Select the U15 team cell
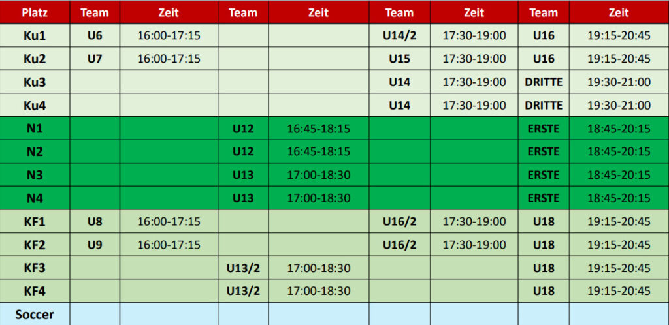669x325 pixels. [x=399, y=59]
